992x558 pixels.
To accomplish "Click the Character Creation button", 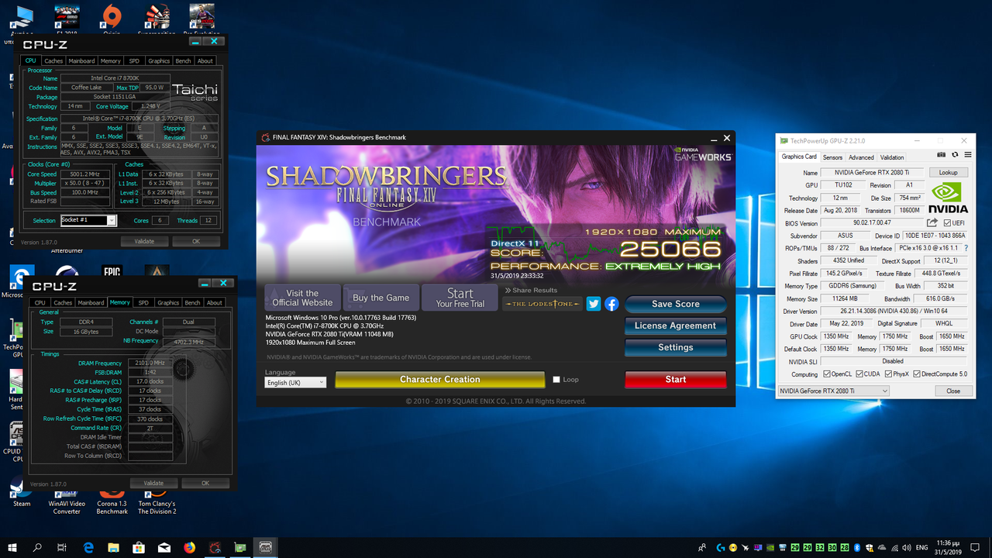I will click(x=439, y=380).
